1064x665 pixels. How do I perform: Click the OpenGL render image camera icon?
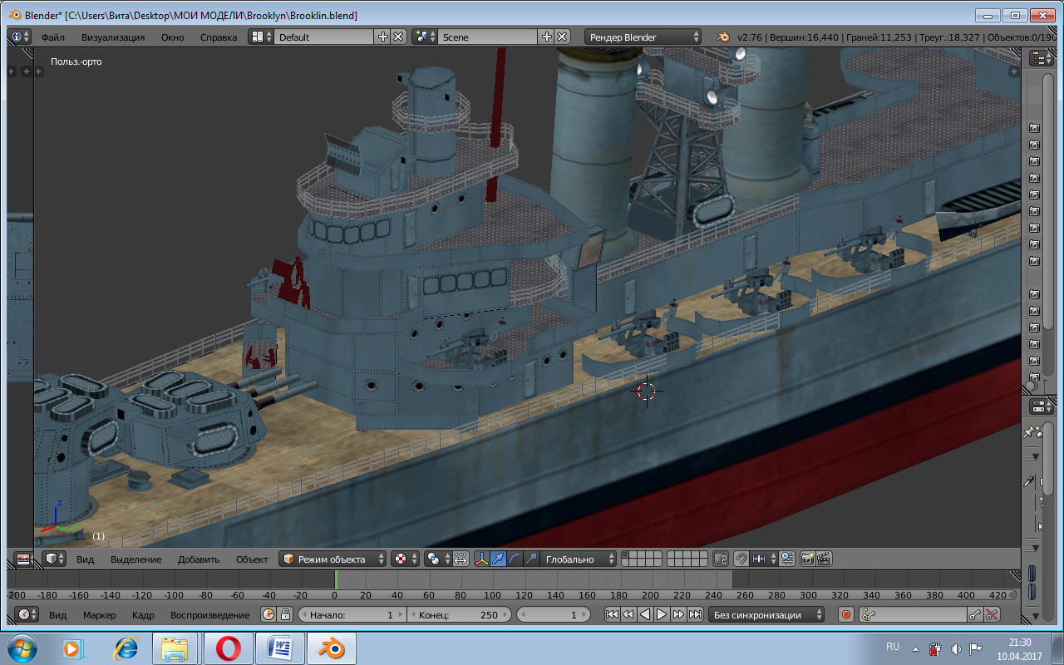point(806,559)
